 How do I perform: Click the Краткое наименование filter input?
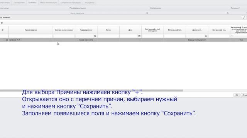click(64, 36)
